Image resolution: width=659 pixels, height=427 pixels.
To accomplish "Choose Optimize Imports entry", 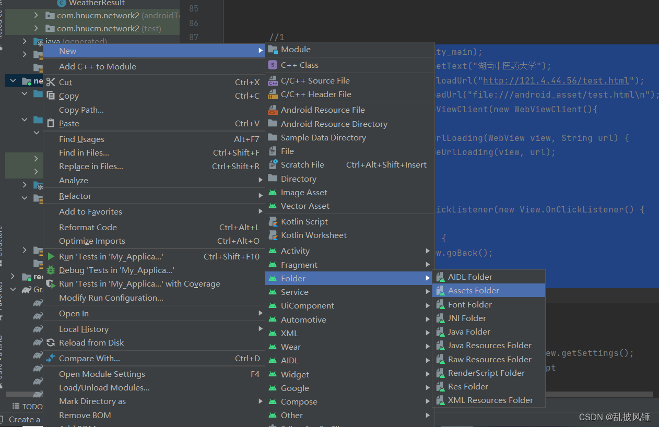I will 154,241.
